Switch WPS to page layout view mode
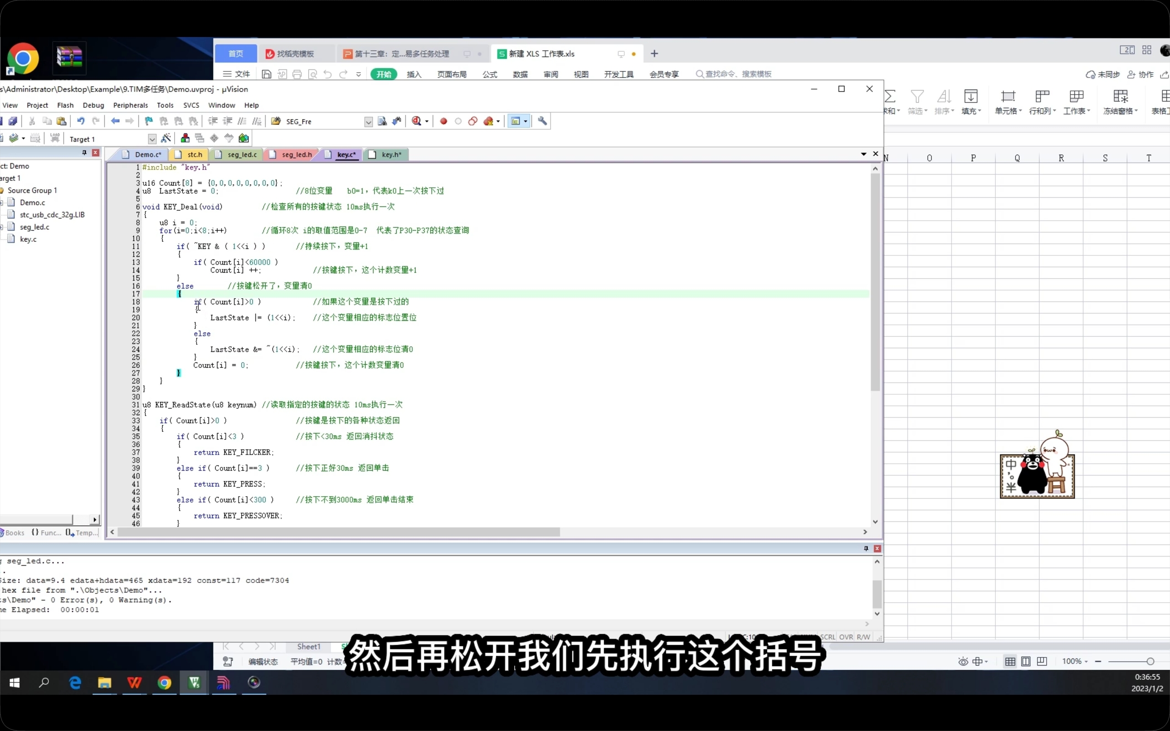 point(1026,662)
